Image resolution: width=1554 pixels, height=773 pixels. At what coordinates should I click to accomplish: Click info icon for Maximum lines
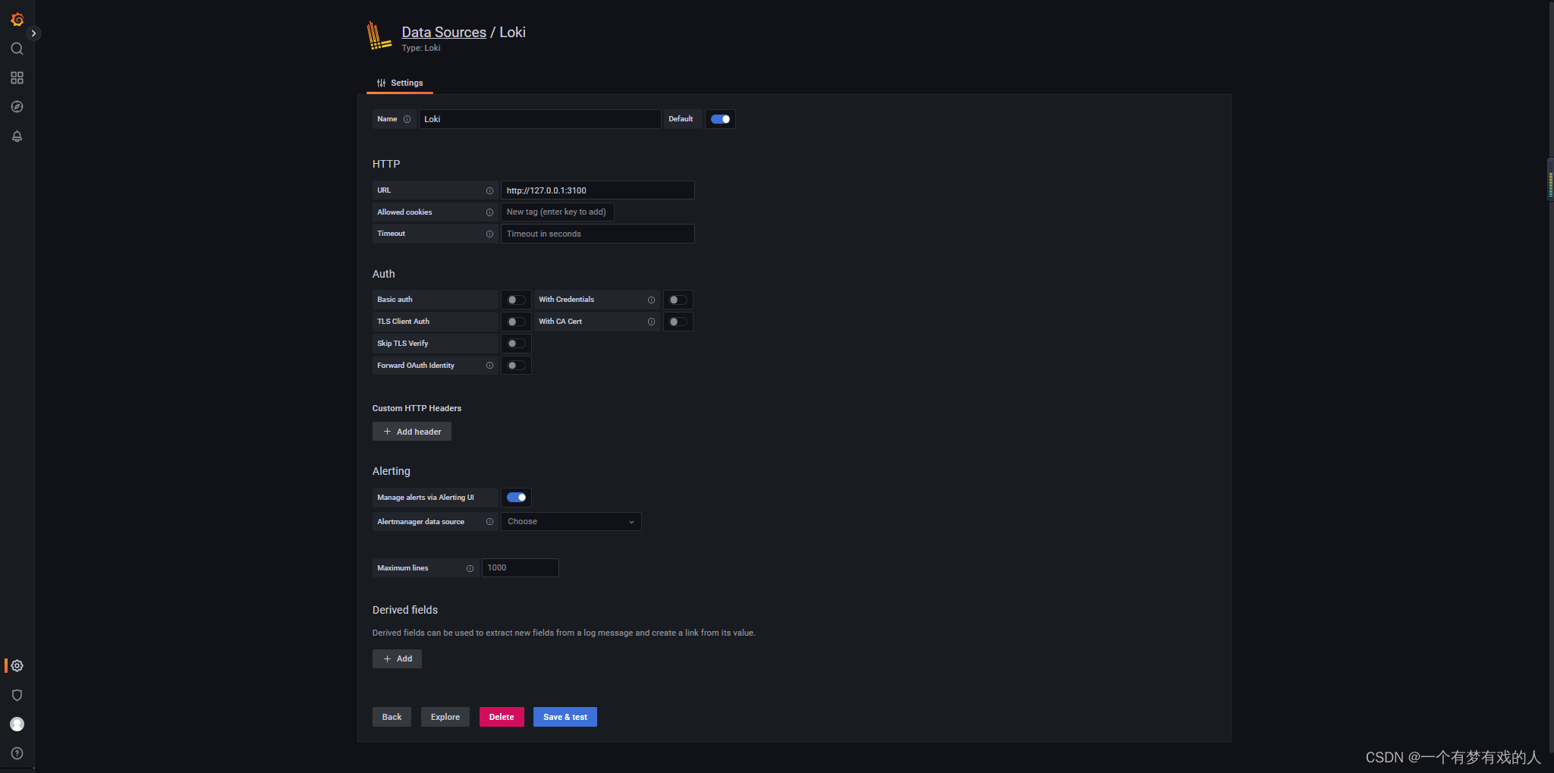470,568
